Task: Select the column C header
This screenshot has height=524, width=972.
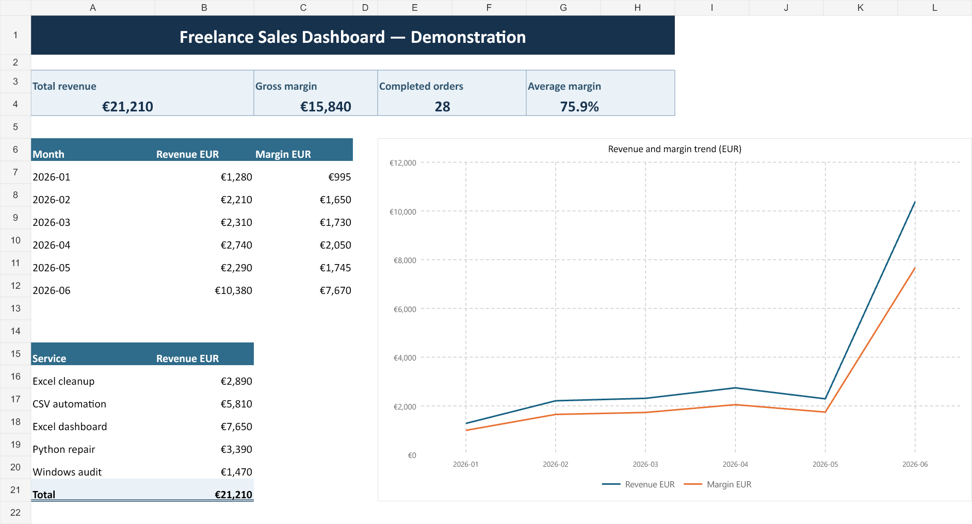Action: (303, 8)
